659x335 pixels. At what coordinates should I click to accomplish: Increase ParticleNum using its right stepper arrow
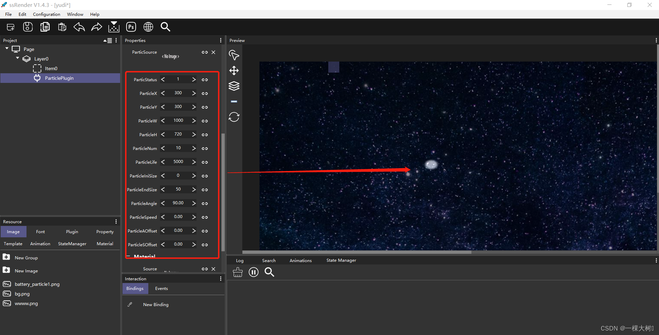tap(193, 148)
